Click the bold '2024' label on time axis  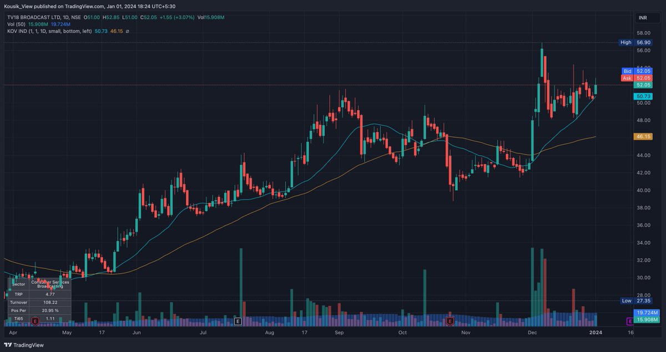[596, 332]
